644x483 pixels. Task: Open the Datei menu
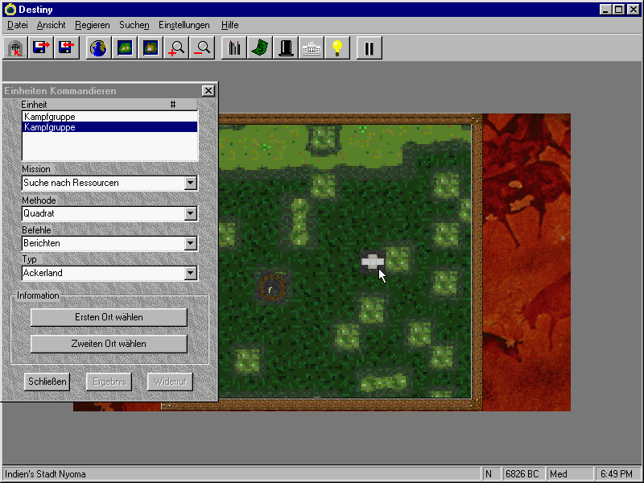point(18,25)
